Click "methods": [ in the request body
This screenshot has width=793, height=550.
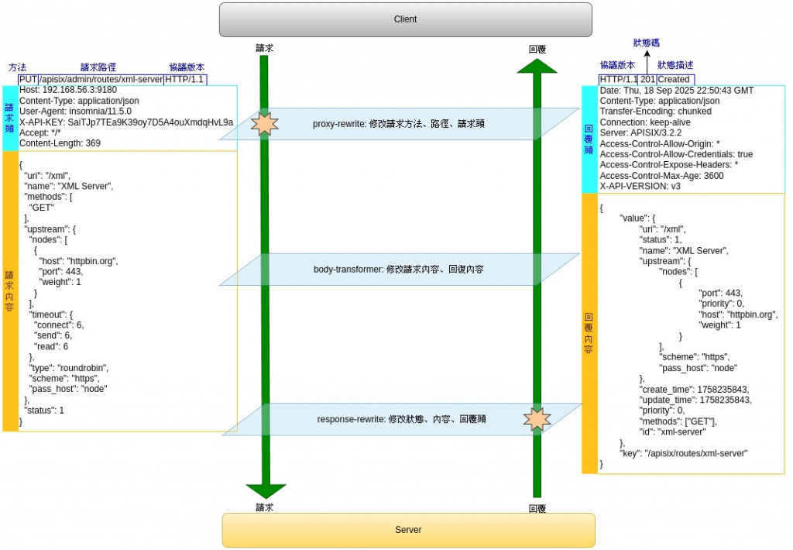tap(48, 197)
